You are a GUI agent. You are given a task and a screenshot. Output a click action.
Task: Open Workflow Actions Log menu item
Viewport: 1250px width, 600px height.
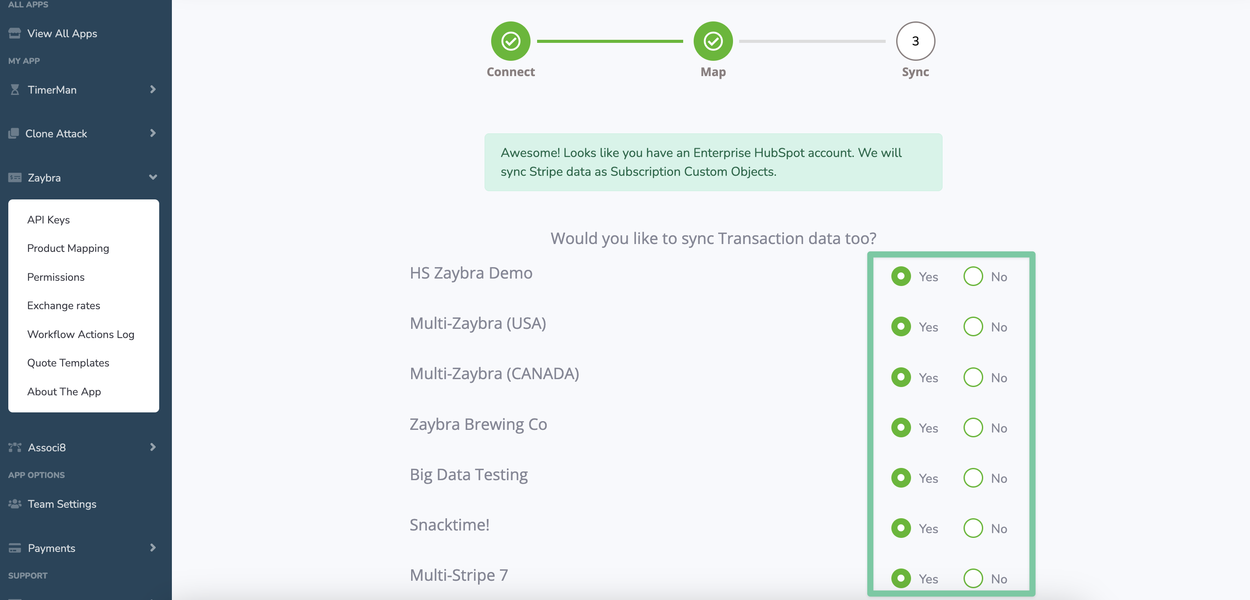click(x=80, y=334)
